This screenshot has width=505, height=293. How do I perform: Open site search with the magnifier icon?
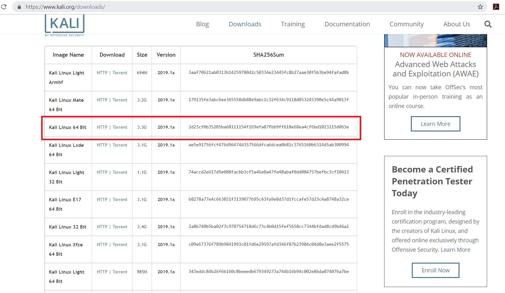point(488,24)
